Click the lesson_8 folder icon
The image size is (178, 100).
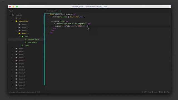(16, 64)
